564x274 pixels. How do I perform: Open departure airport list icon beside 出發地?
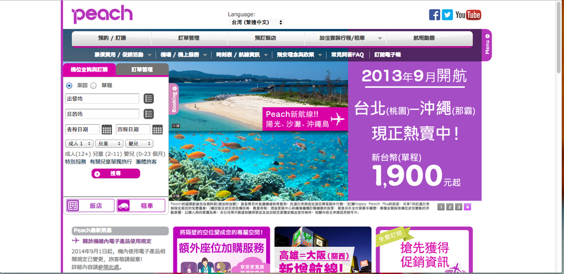pyautogui.click(x=149, y=99)
